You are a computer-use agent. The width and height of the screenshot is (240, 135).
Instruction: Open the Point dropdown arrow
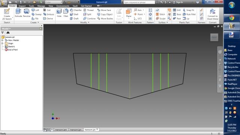tap(144, 14)
